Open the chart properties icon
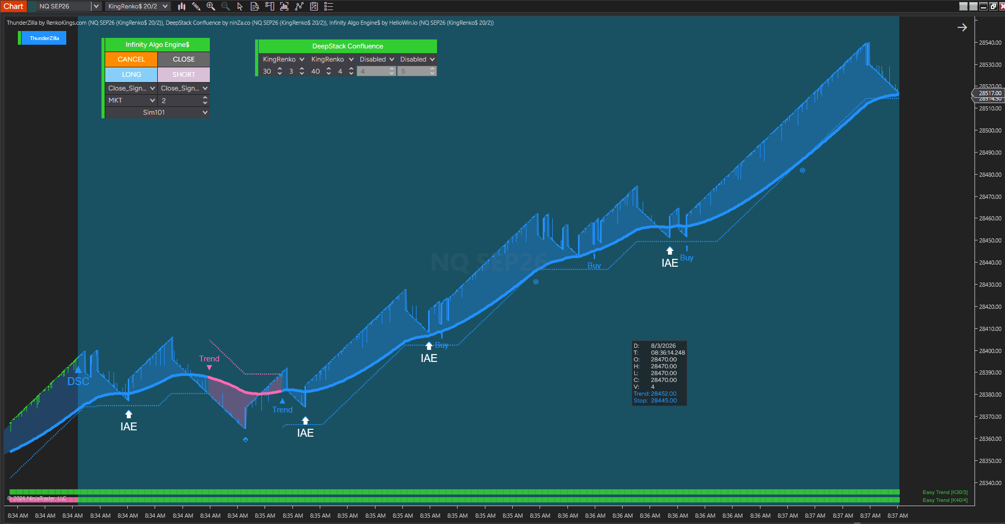The image size is (1005, 524). click(314, 6)
